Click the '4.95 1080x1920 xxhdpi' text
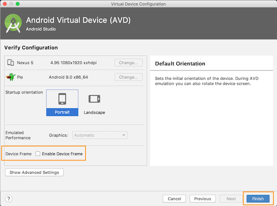The image size is (277, 206). (x=73, y=63)
